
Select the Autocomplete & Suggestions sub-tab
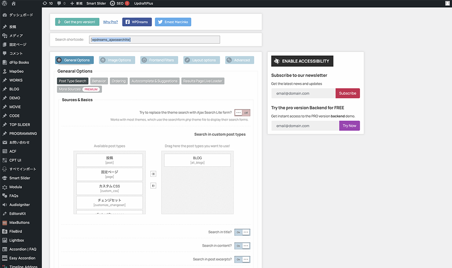(154, 81)
